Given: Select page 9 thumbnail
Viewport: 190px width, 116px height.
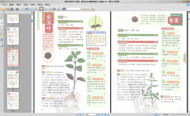Looking at the screenshot, I should tap(13, 19).
